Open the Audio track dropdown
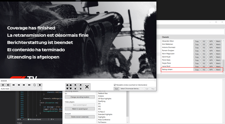225x124 pixels. [x=26, y=89]
